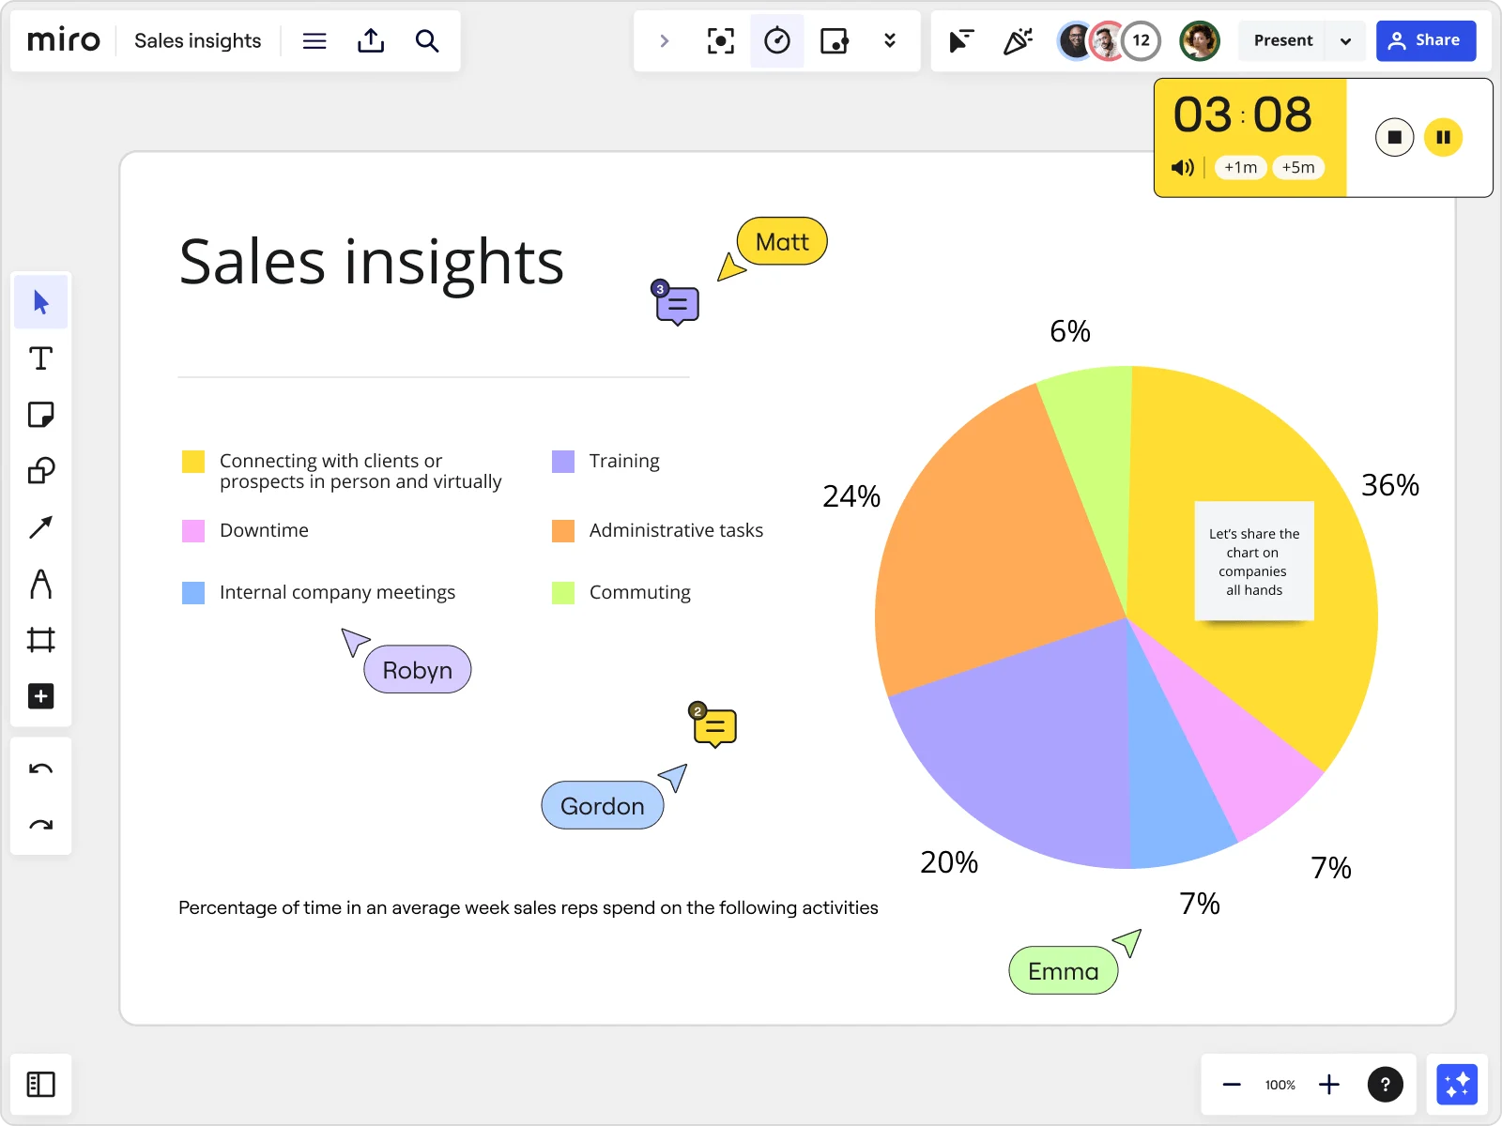
Task: Click your profile avatar
Action: pos(1200,40)
